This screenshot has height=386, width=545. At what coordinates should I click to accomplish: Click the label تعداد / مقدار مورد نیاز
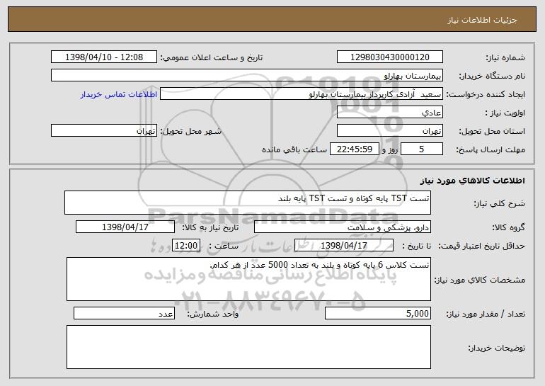pos(486,314)
